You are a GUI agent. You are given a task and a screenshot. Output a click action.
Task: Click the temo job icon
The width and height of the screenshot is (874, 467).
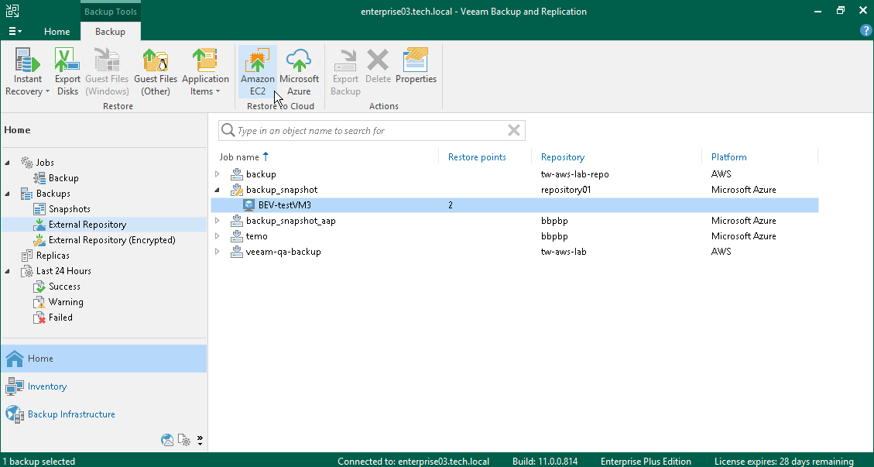[236, 236]
